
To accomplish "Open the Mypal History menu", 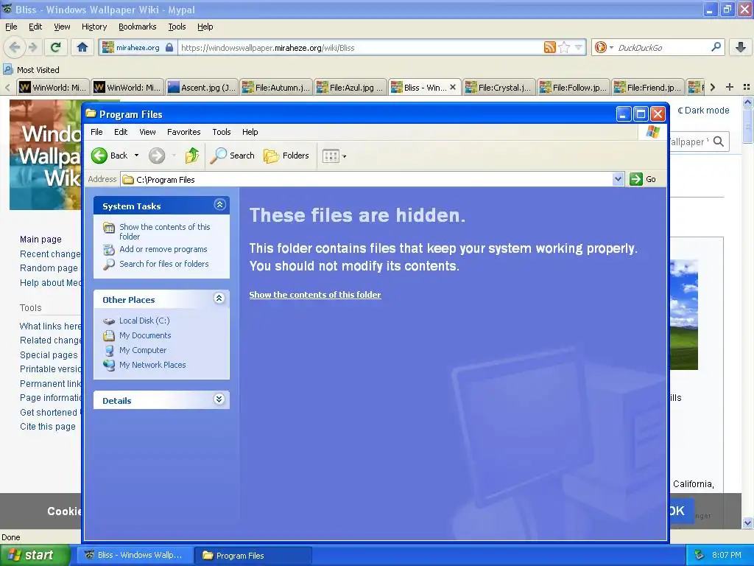I will pyautogui.click(x=94, y=27).
